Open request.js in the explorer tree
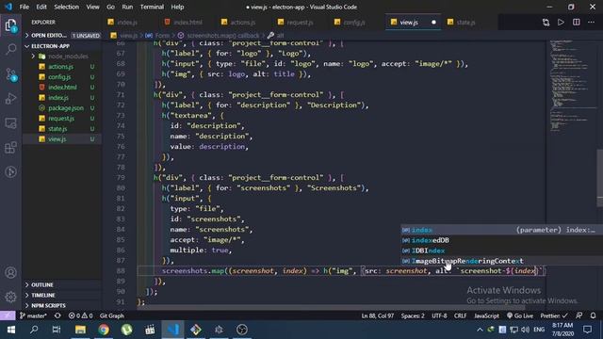The image size is (603, 339). click(62, 119)
